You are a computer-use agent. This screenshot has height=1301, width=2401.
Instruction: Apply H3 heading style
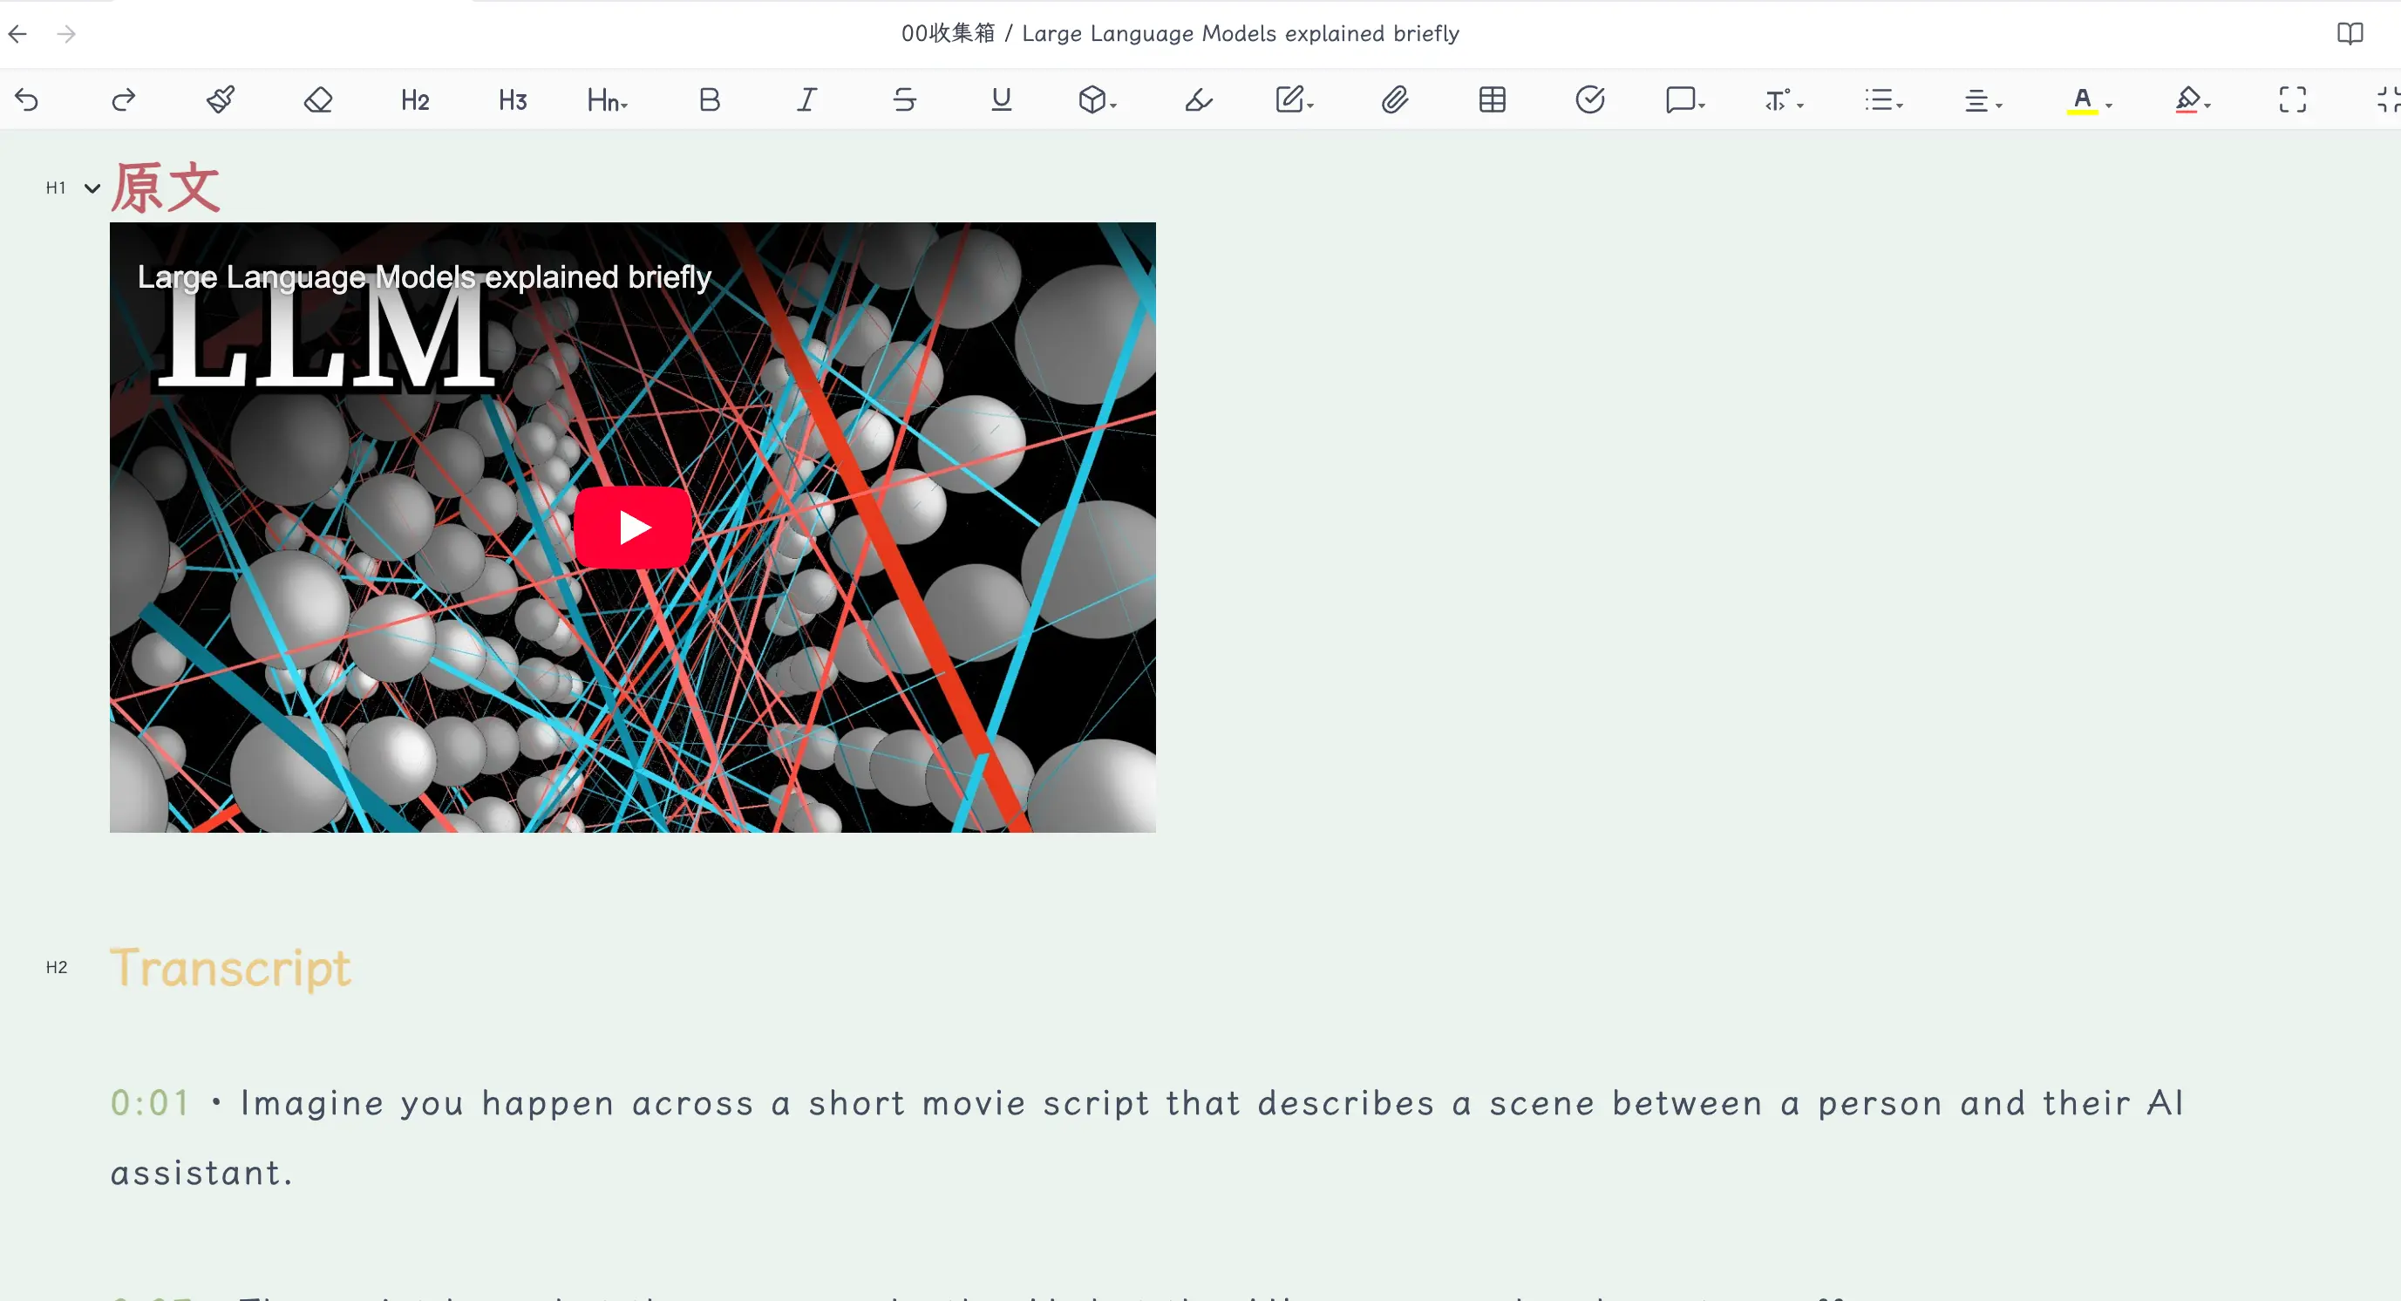[512, 99]
